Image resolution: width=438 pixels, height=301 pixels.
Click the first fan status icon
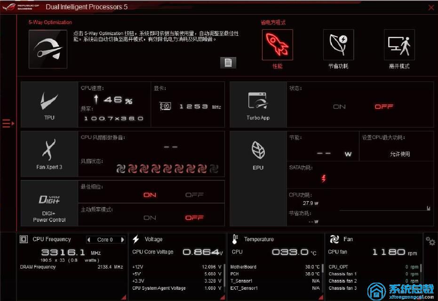pos(120,169)
